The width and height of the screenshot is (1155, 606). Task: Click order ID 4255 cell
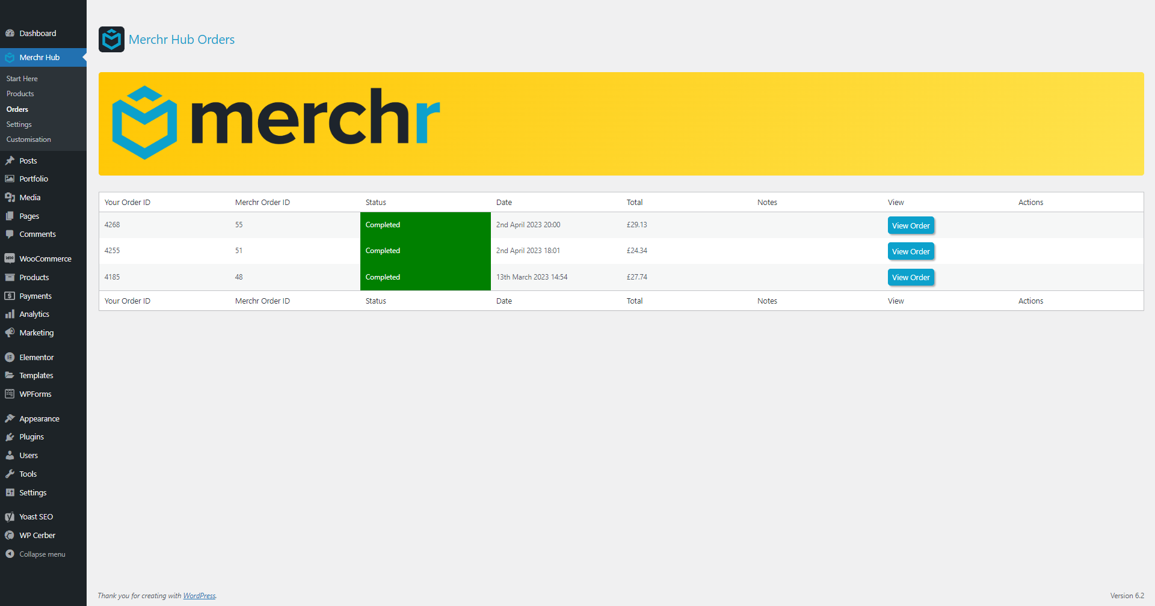112,251
